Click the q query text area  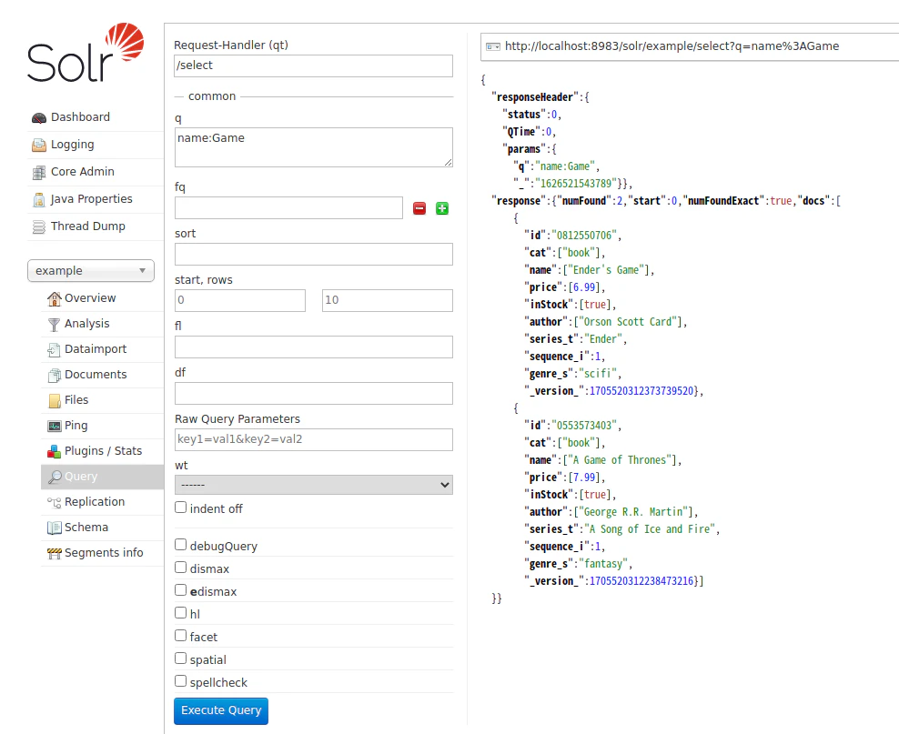pyautogui.click(x=314, y=147)
